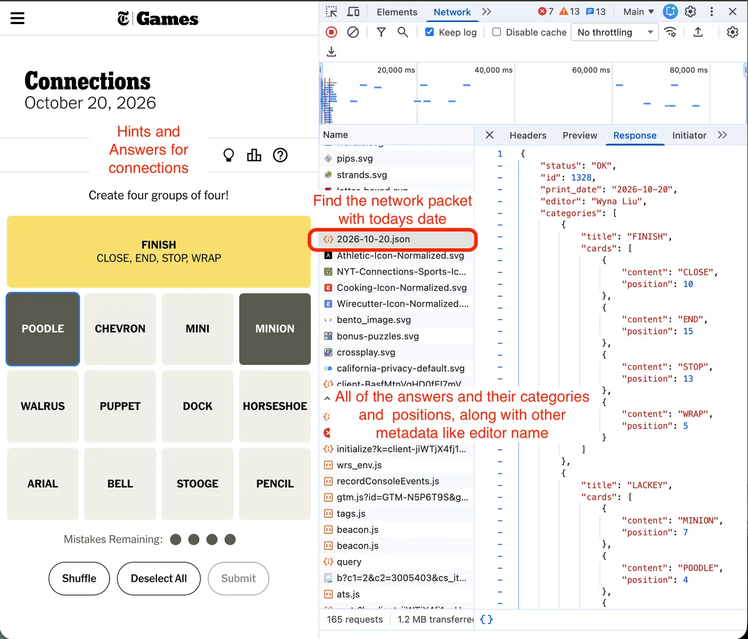Open network conditions wifi icon
This screenshot has width=748, height=639.
tap(671, 32)
